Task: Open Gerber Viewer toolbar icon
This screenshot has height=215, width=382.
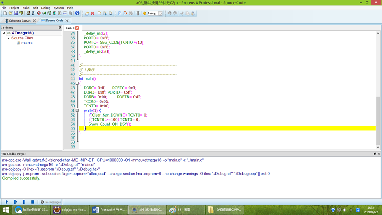Action: pyautogui.click(x=49, y=14)
